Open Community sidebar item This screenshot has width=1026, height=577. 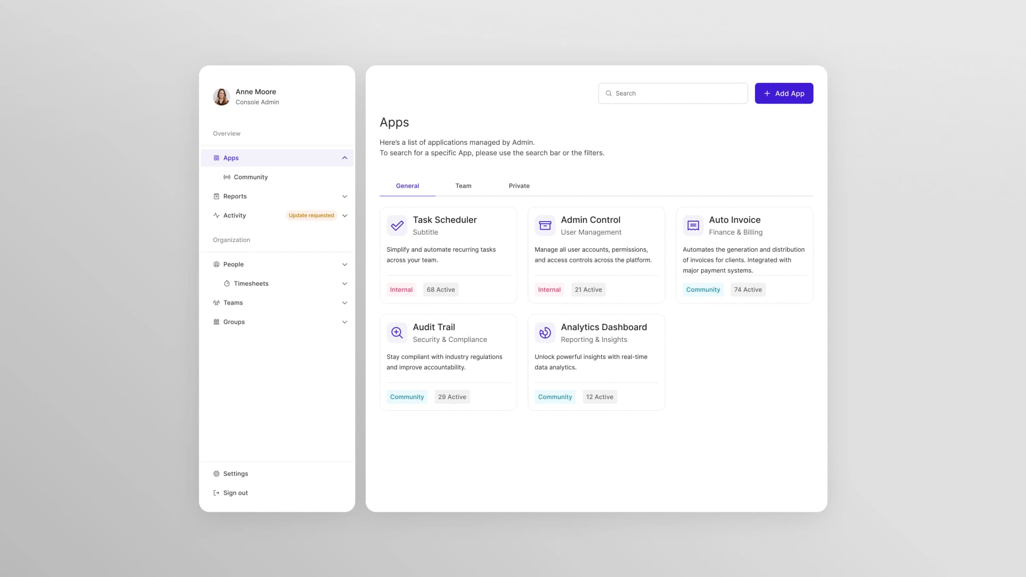(x=277, y=177)
